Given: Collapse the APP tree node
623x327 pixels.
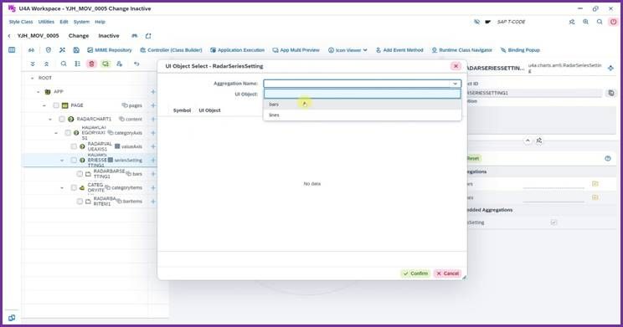Looking at the screenshot, I should tap(39, 92).
